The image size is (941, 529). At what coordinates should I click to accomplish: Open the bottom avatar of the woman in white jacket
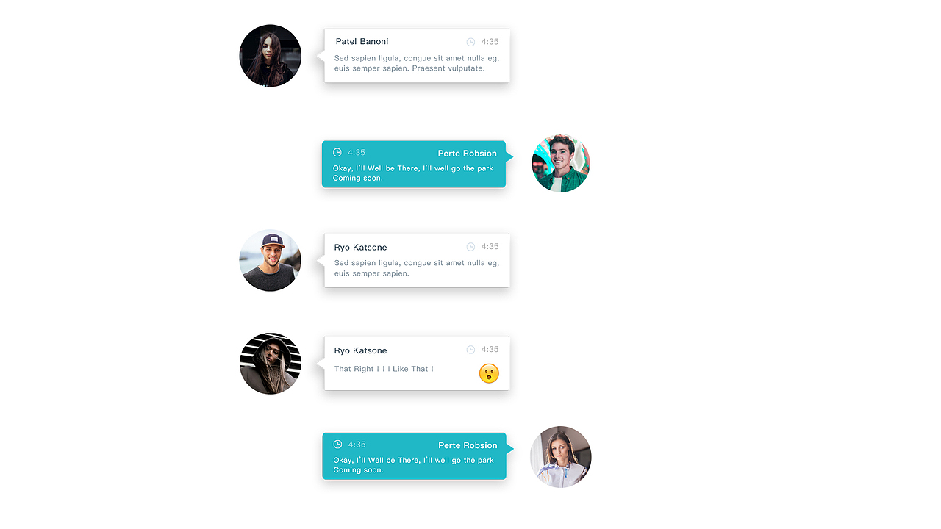[561, 456]
